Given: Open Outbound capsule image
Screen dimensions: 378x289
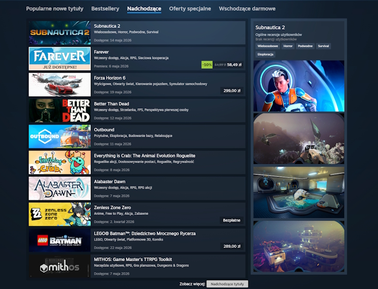Looking at the screenshot, I should [60, 137].
